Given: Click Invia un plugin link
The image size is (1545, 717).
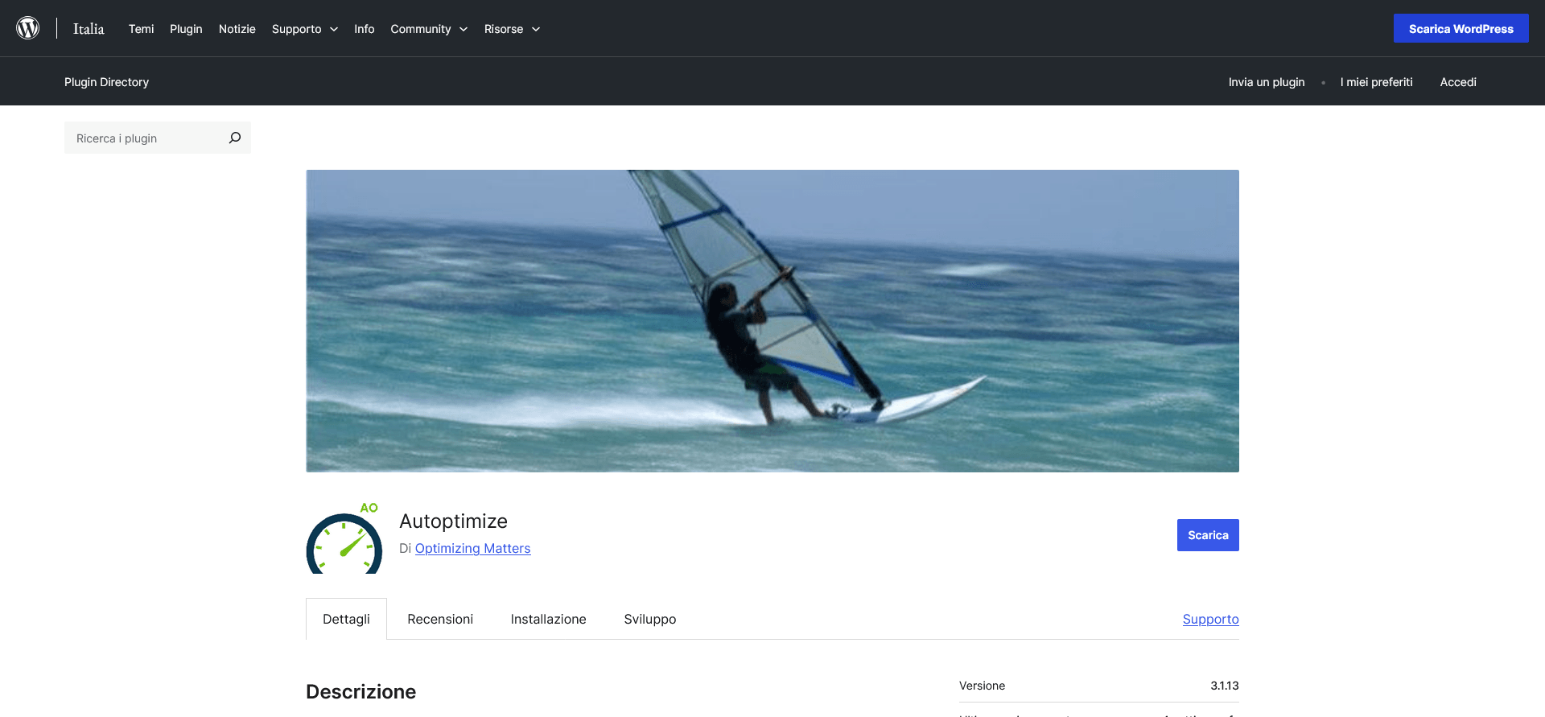Looking at the screenshot, I should pos(1267,82).
